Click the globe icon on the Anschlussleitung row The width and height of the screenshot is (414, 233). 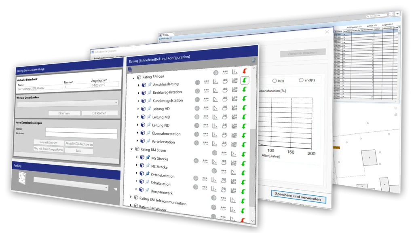(197, 83)
